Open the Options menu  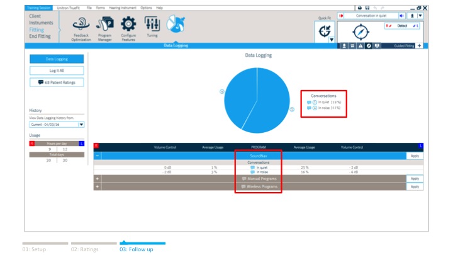[146, 7]
